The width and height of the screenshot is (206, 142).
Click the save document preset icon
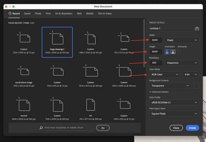(x=197, y=29)
